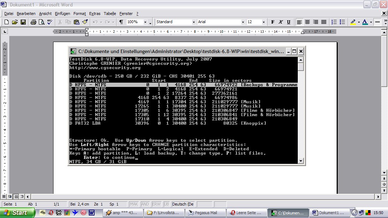
Task: Apply numbered list formatting
Action: coord(334,22)
